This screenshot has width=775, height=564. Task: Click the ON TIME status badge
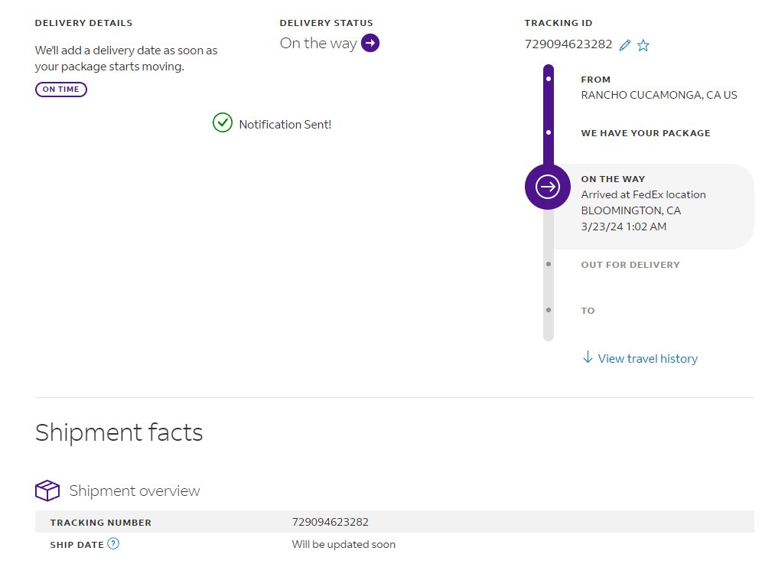point(61,90)
